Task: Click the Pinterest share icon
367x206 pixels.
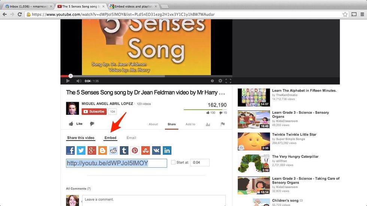Action: point(135,150)
